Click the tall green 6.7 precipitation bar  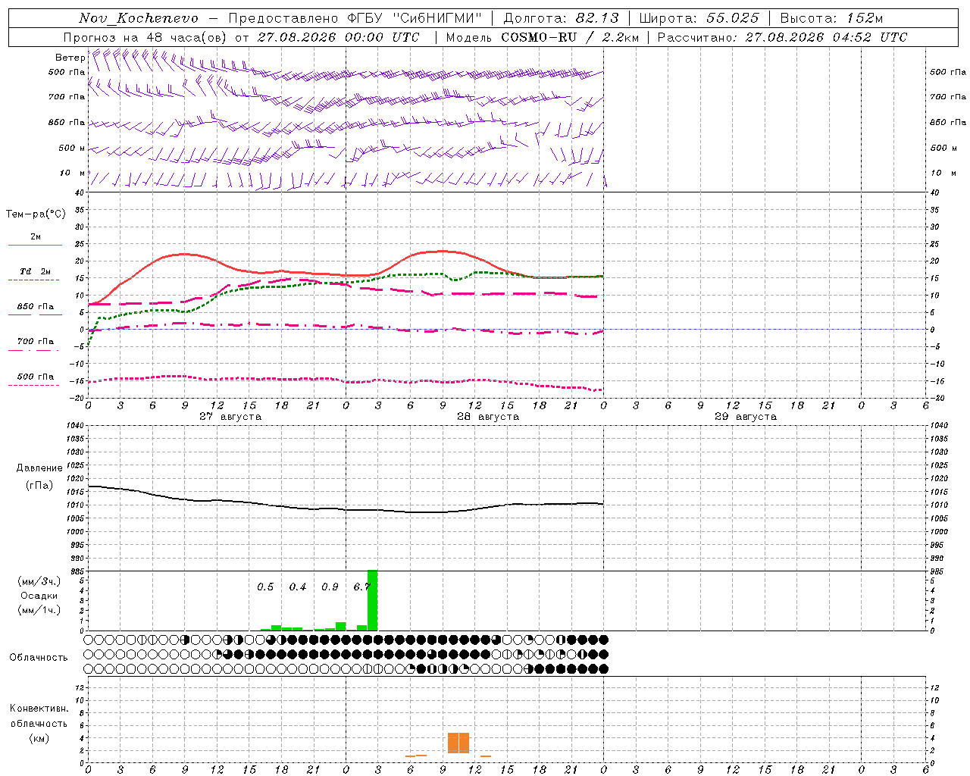[x=372, y=600]
